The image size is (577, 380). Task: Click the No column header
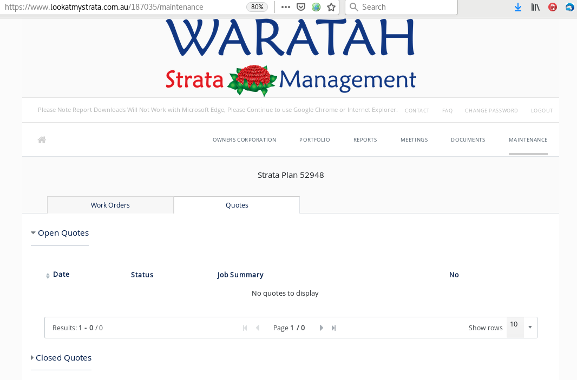click(454, 275)
